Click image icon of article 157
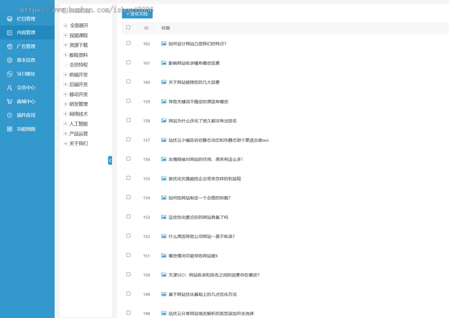The height and width of the screenshot is (318, 449). tap(164, 140)
